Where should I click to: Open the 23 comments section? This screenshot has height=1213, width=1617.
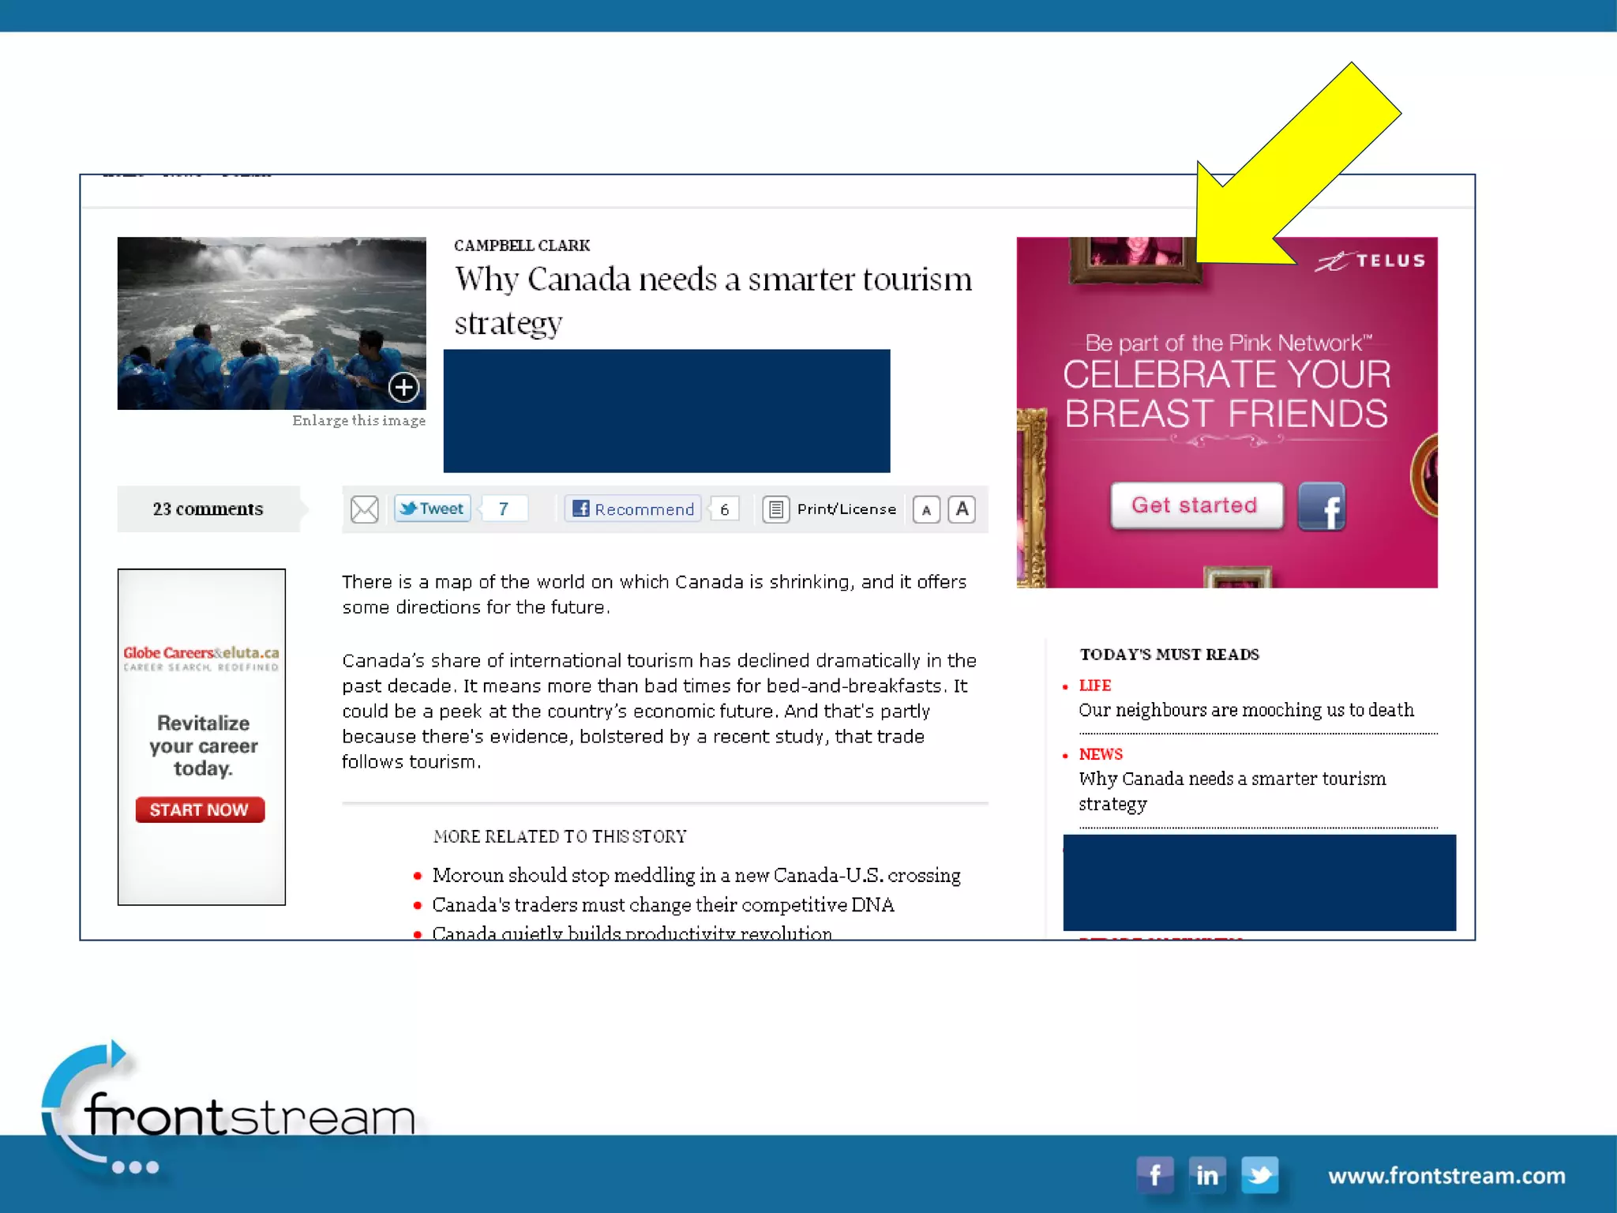(208, 509)
